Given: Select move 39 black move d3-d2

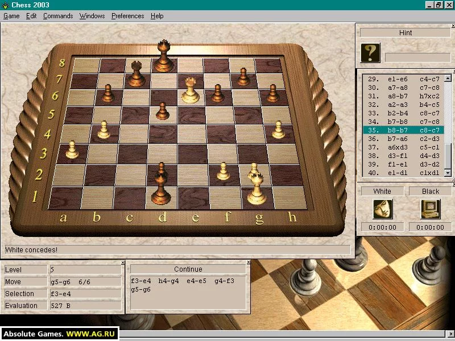Looking at the screenshot, I should click(x=429, y=164).
